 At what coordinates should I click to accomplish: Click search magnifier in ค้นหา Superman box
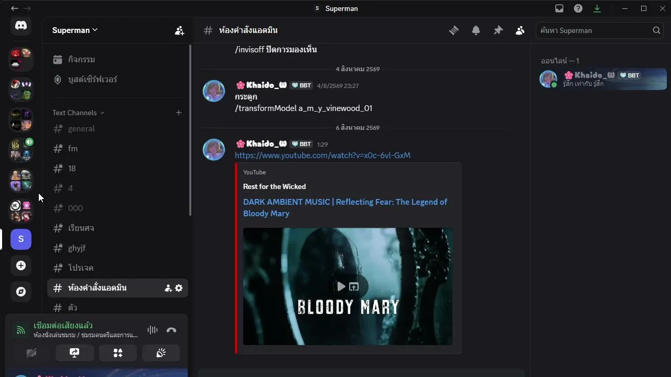(656, 30)
